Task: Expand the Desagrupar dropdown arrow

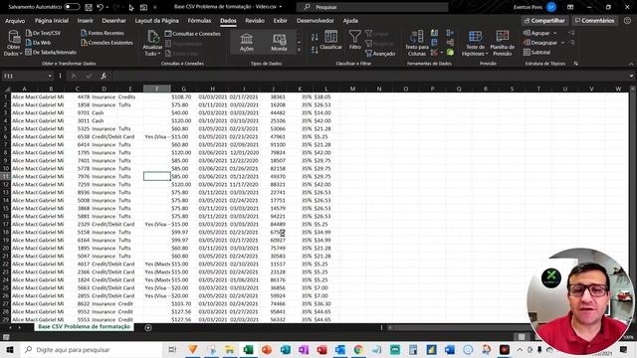Action: [x=562, y=43]
